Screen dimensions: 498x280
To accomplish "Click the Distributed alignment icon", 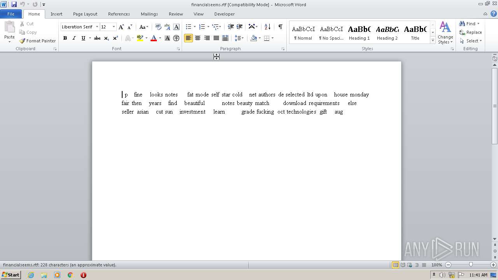I will 225,38.
